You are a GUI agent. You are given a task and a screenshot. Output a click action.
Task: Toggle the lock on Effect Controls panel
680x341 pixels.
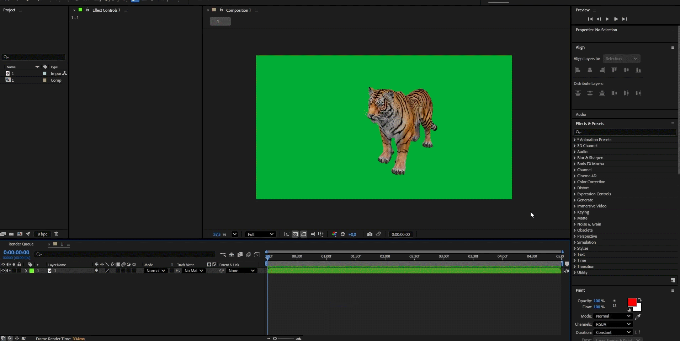click(87, 10)
